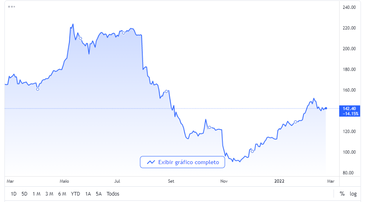This screenshot has width=365, height=202.
Task: Open the event marker in May near 210
Action: [x=81, y=39]
